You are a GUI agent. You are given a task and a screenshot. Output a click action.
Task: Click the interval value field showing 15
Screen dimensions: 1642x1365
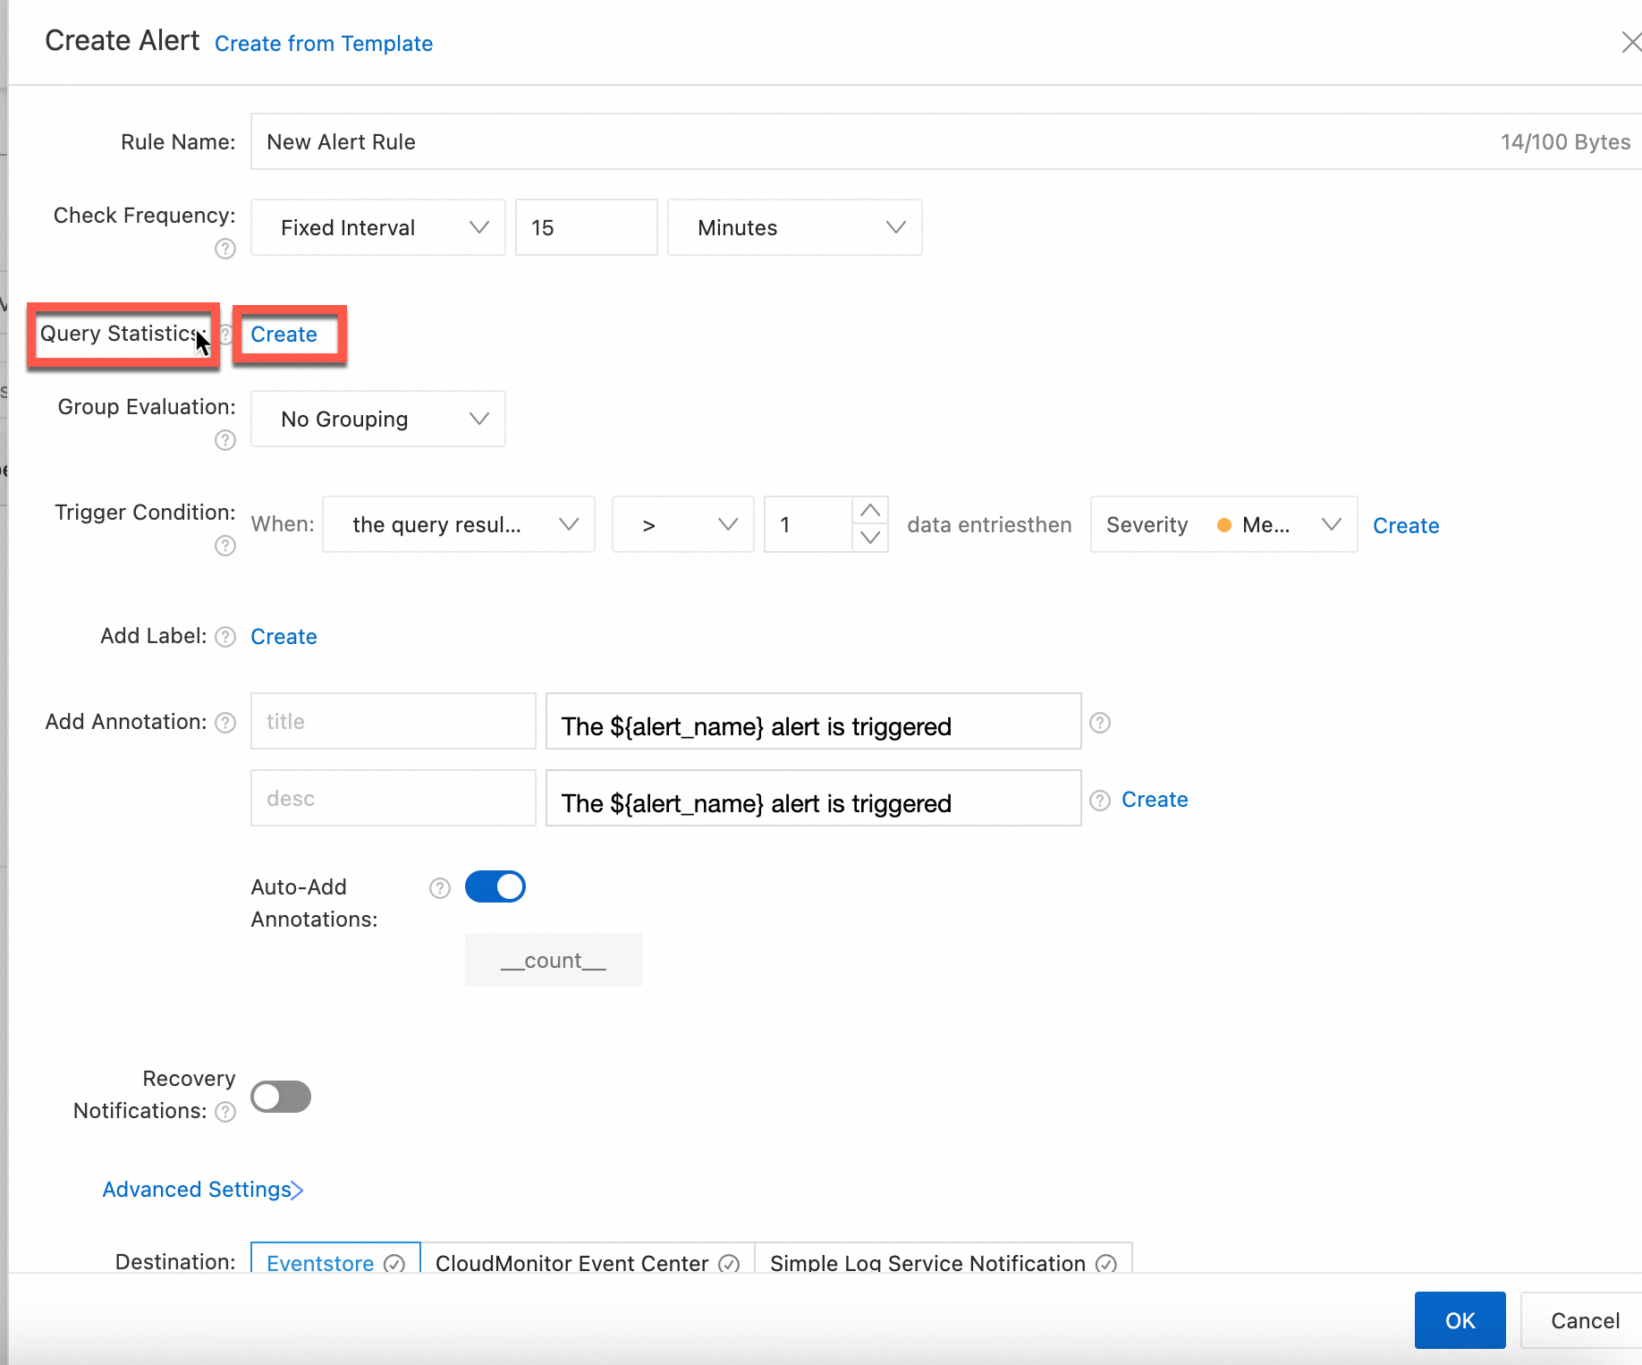click(x=587, y=227)
